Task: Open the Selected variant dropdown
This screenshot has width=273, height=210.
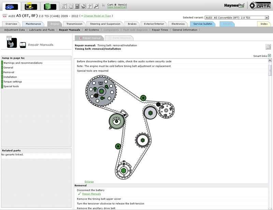Action: 236,17
